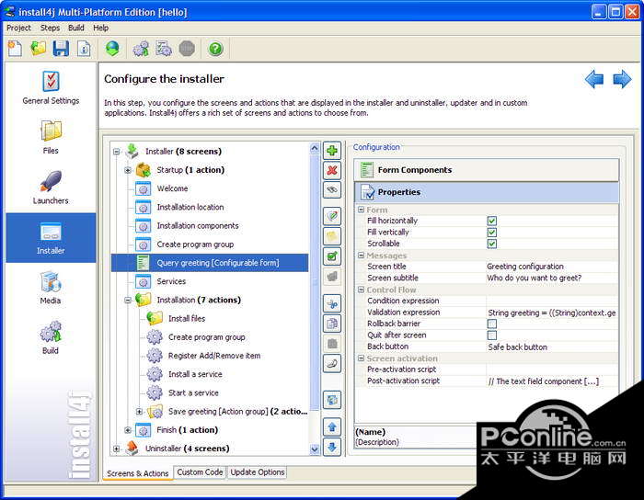Open the Media step

point(51,288)
